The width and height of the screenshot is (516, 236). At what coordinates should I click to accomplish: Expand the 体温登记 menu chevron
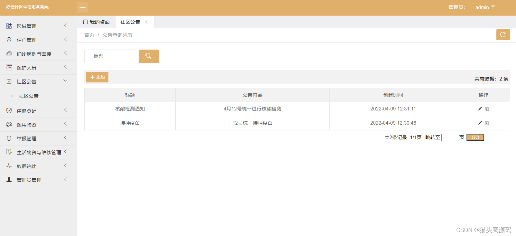tap(65, 110)
